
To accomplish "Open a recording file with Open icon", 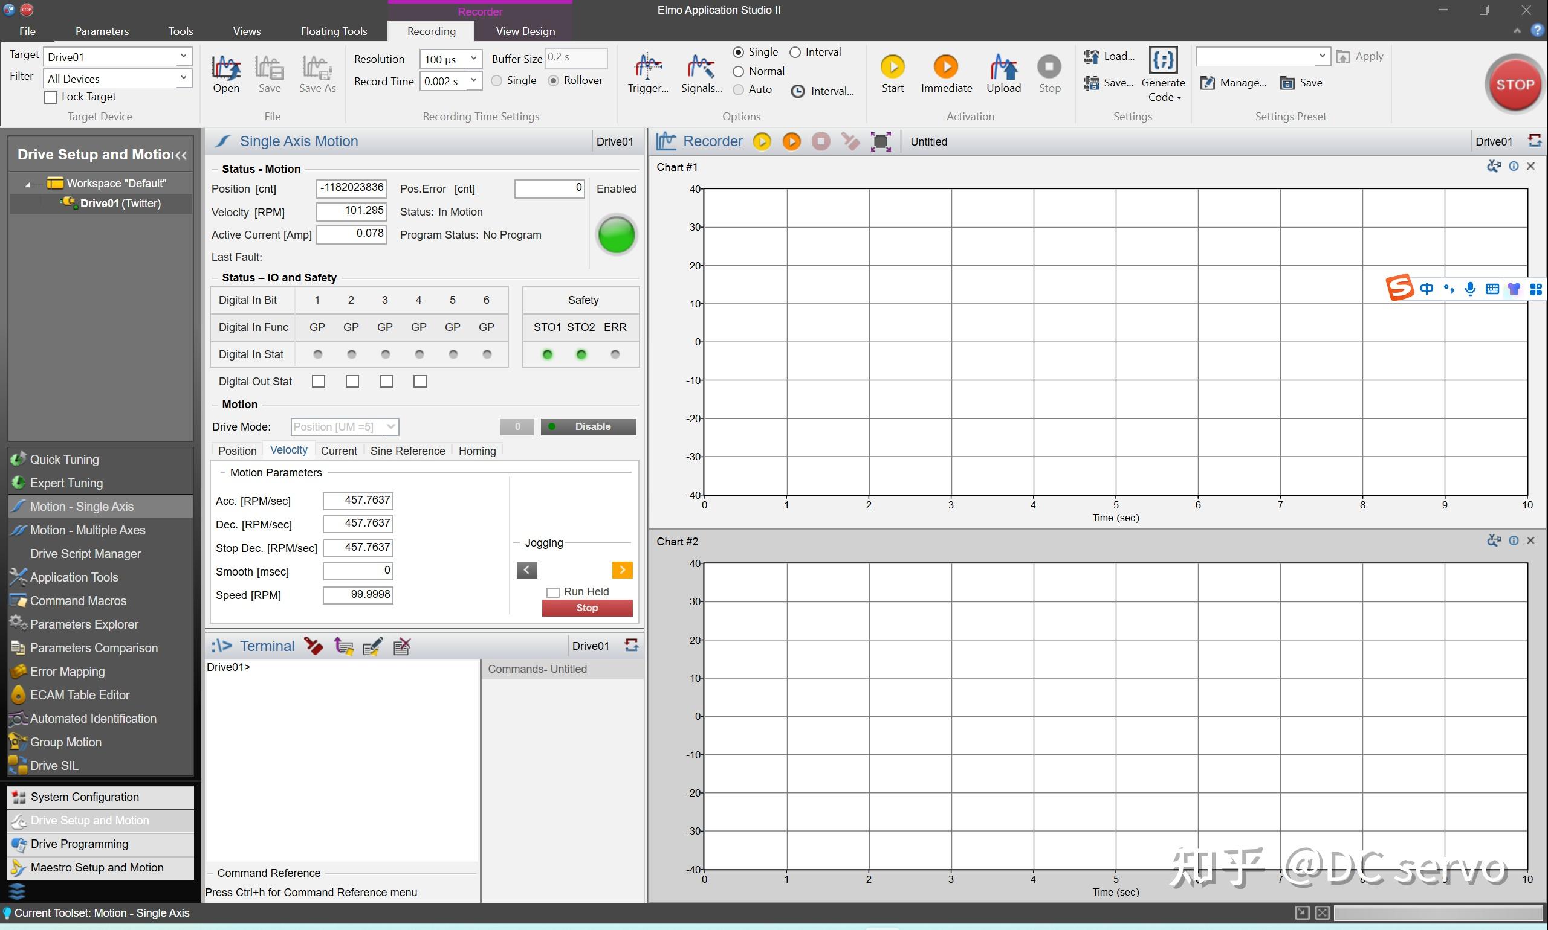I will (x=226, y=67).
